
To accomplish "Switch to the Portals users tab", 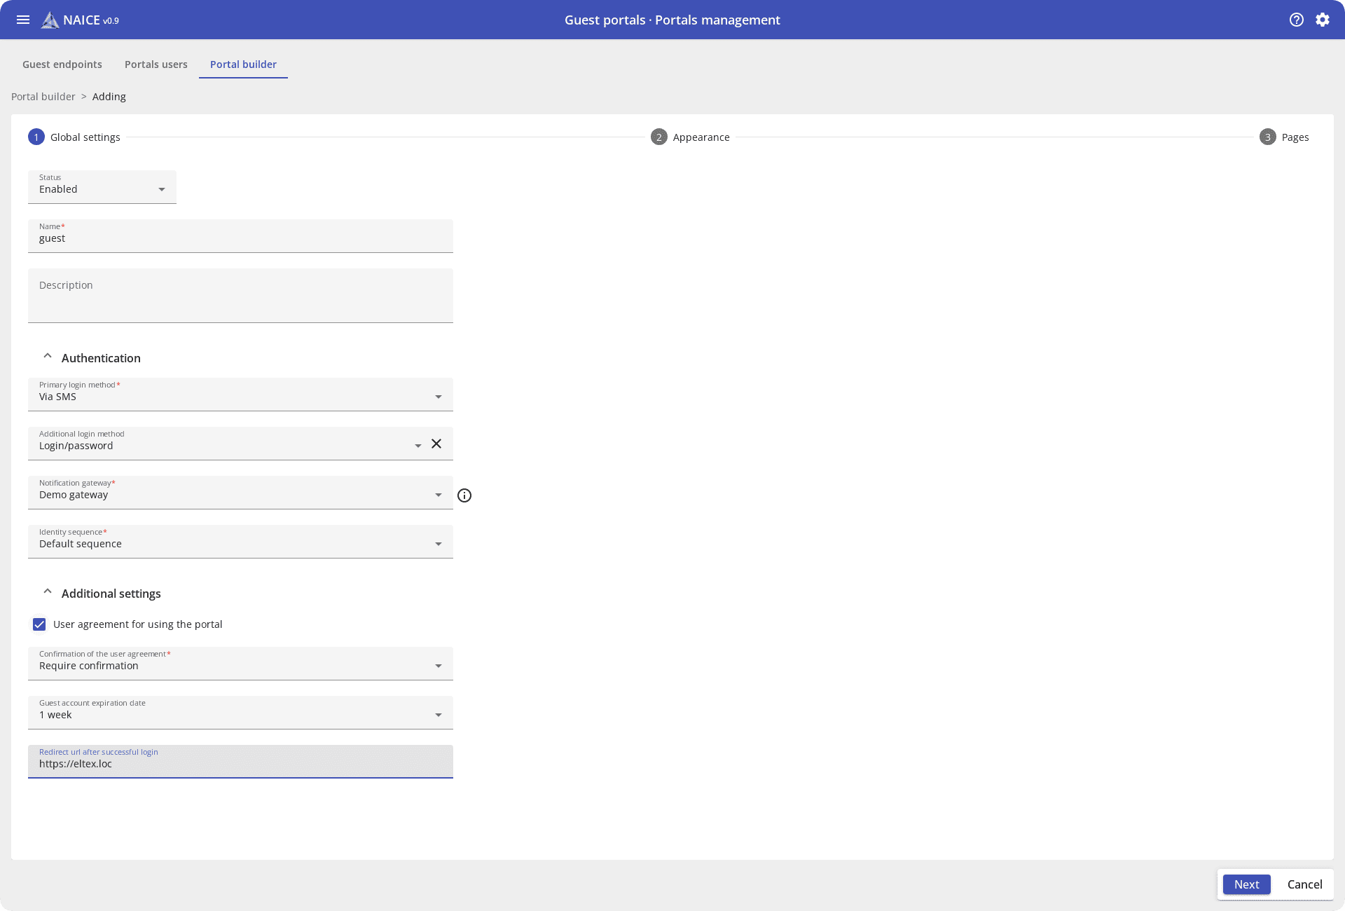I will [x=156, y=64].
